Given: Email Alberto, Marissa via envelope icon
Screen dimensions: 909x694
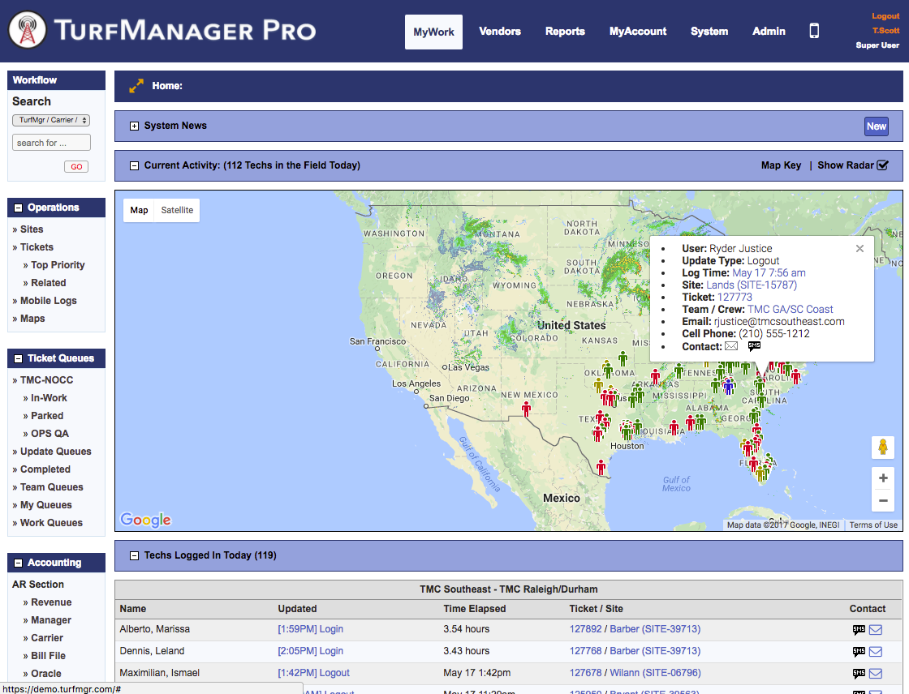Looking at the screenshot, I should coord(876,630).
